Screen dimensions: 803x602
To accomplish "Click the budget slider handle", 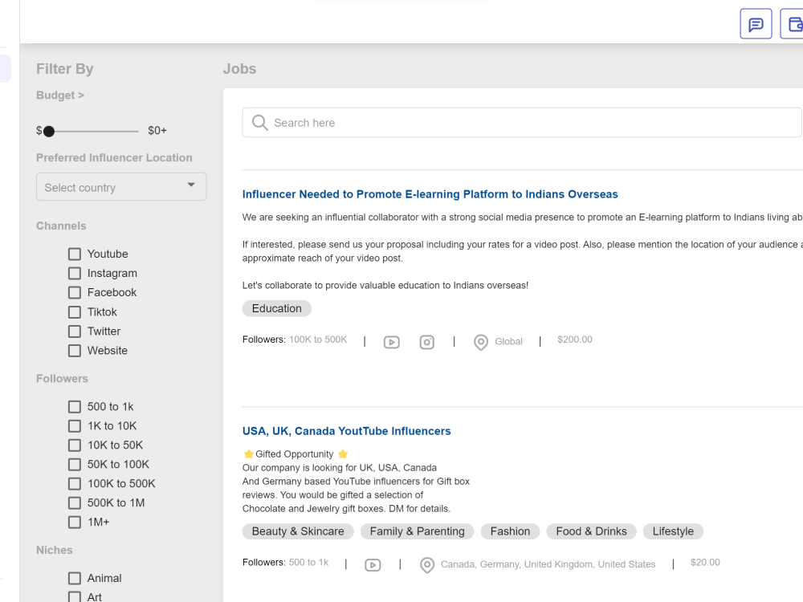I will [49, 132].
